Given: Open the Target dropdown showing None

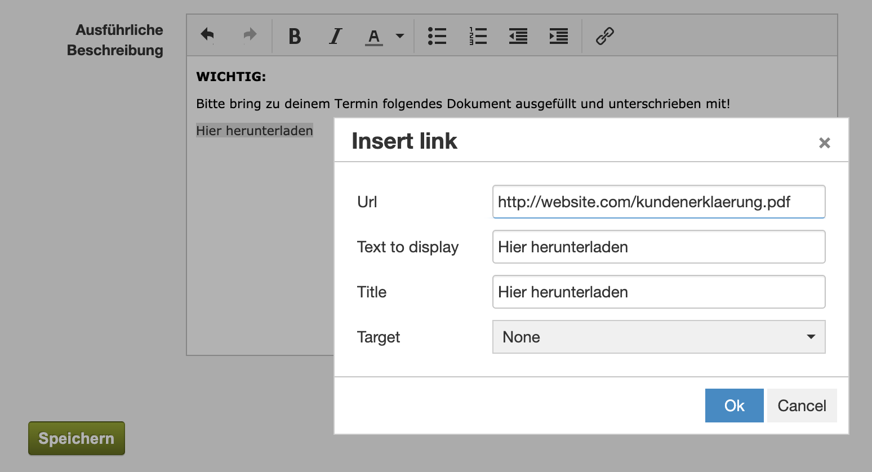Looking at the screenshot, I should coord(659,337).
